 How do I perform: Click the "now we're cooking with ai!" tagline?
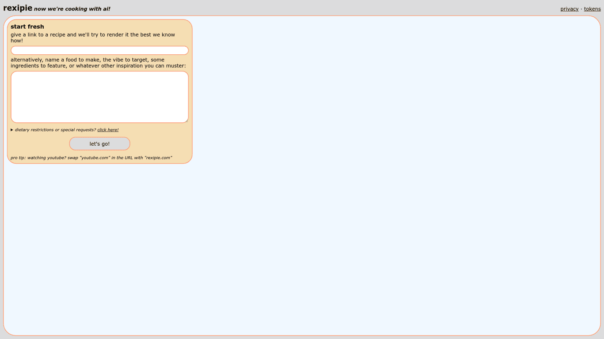pyautogui.click(x=72, y=9)
